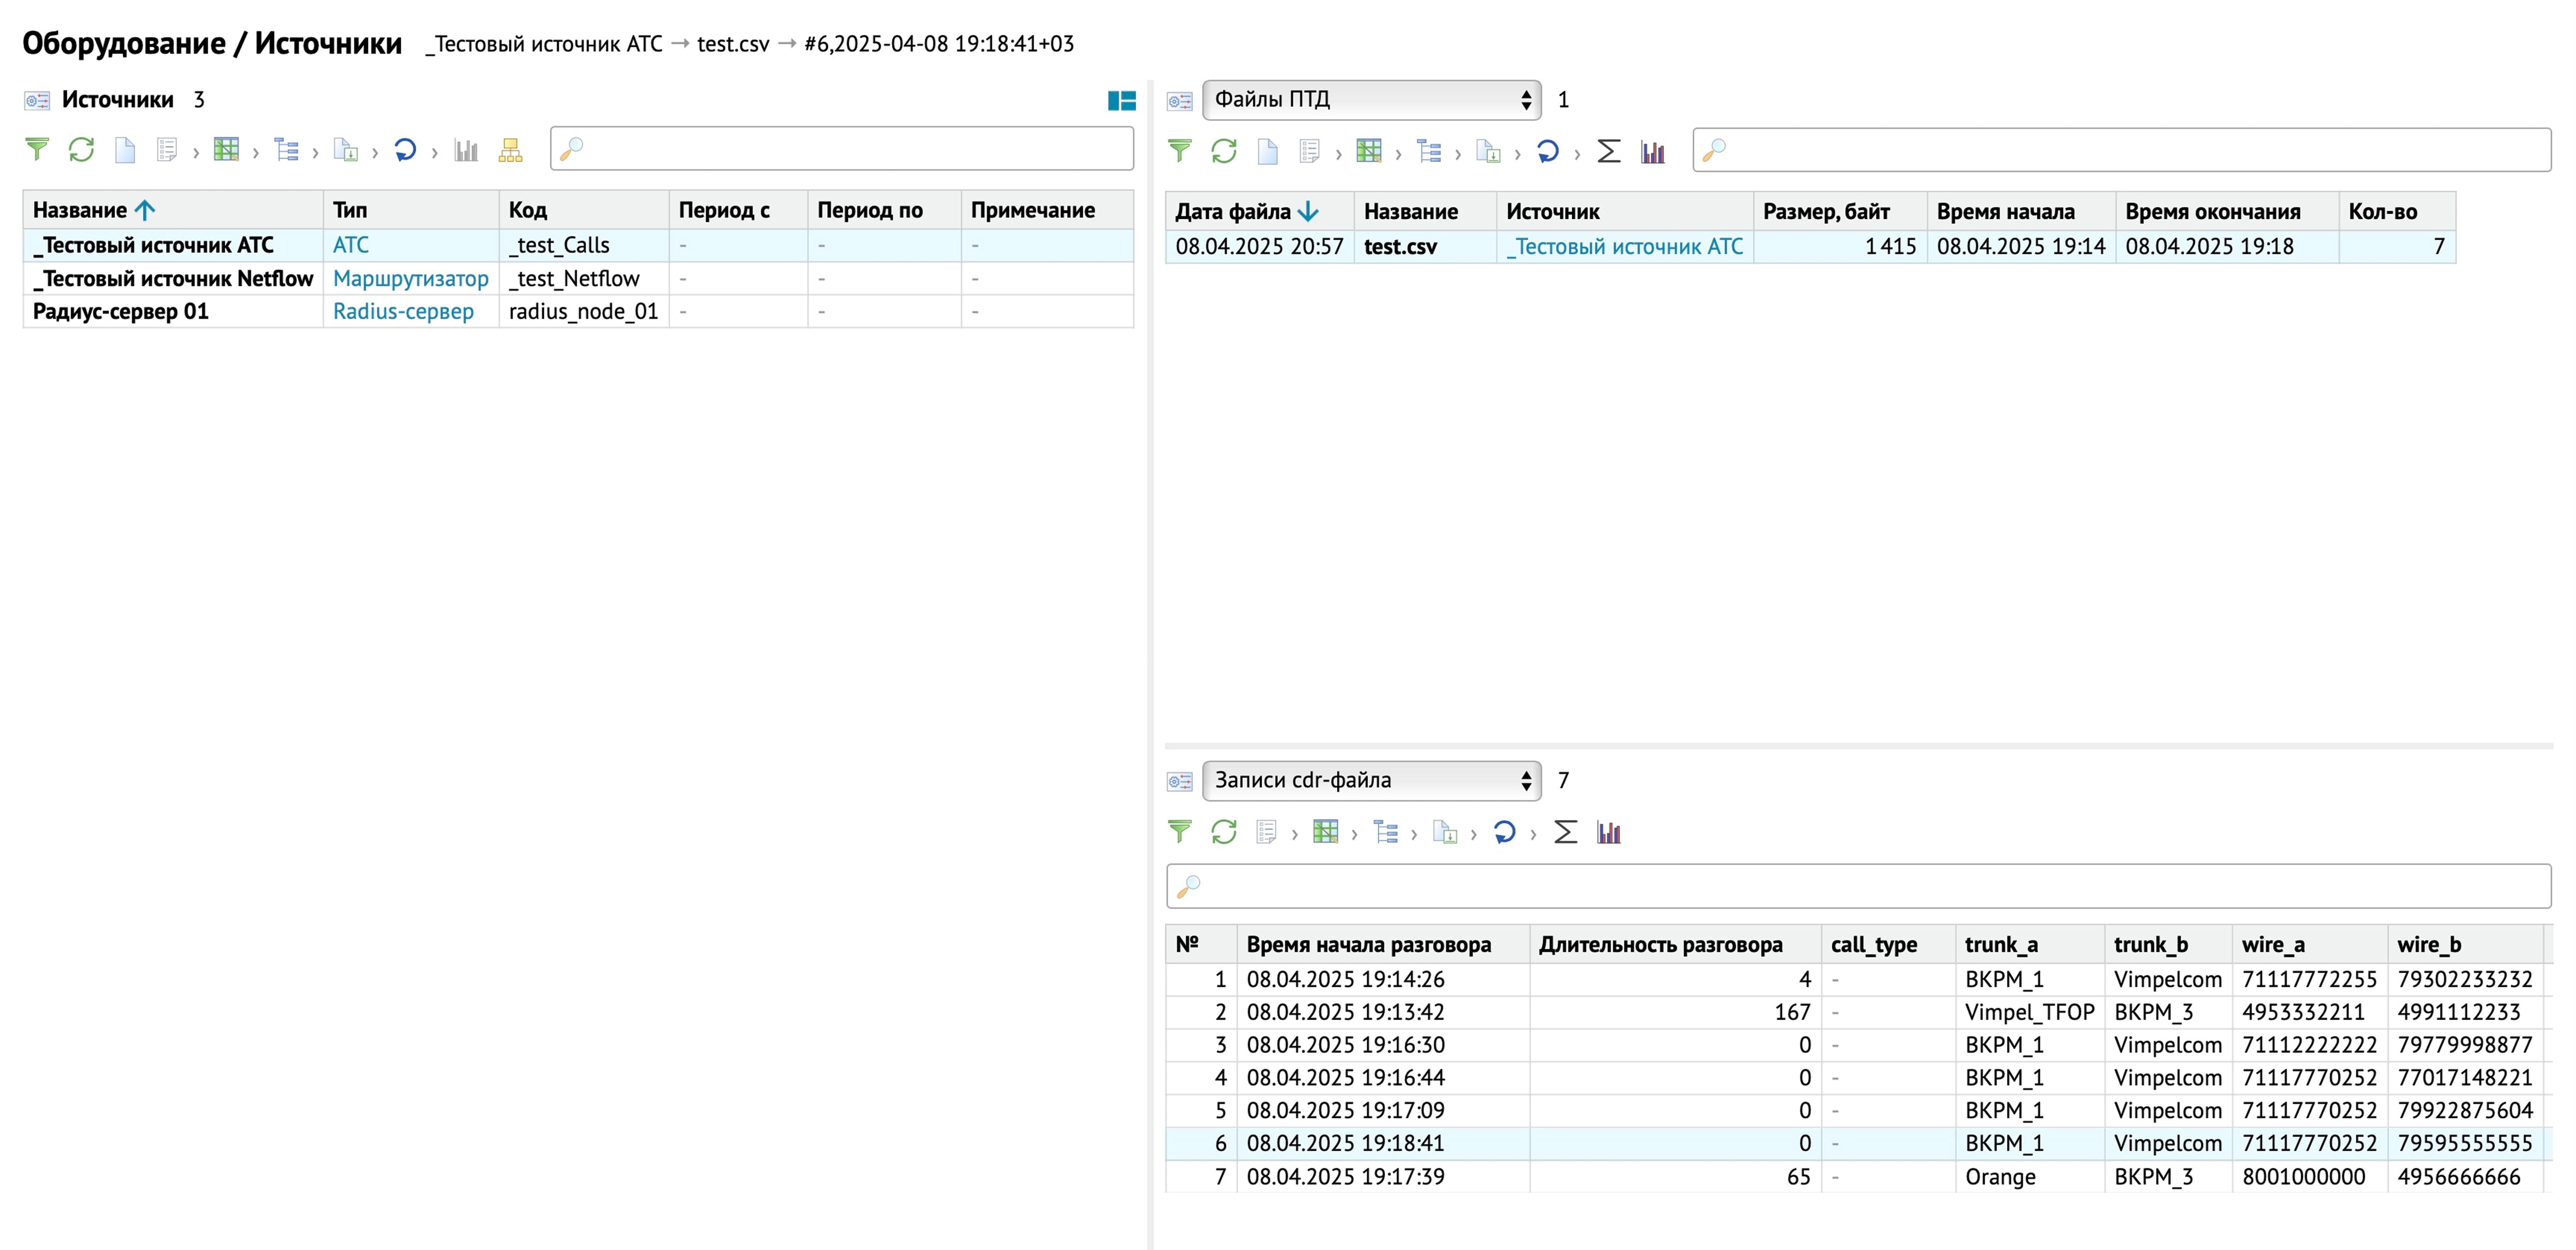The image size is (2576, 1250).
Task: Refresh the Записи cdr-файла list
Action: click(1224, 831)
